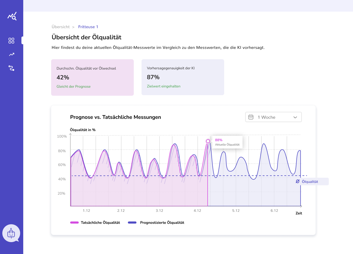Image resolution: width=353 pixels, height=254 pixels.
Task: Click the analytics logo in the sidebar
Action: point(12,16)
